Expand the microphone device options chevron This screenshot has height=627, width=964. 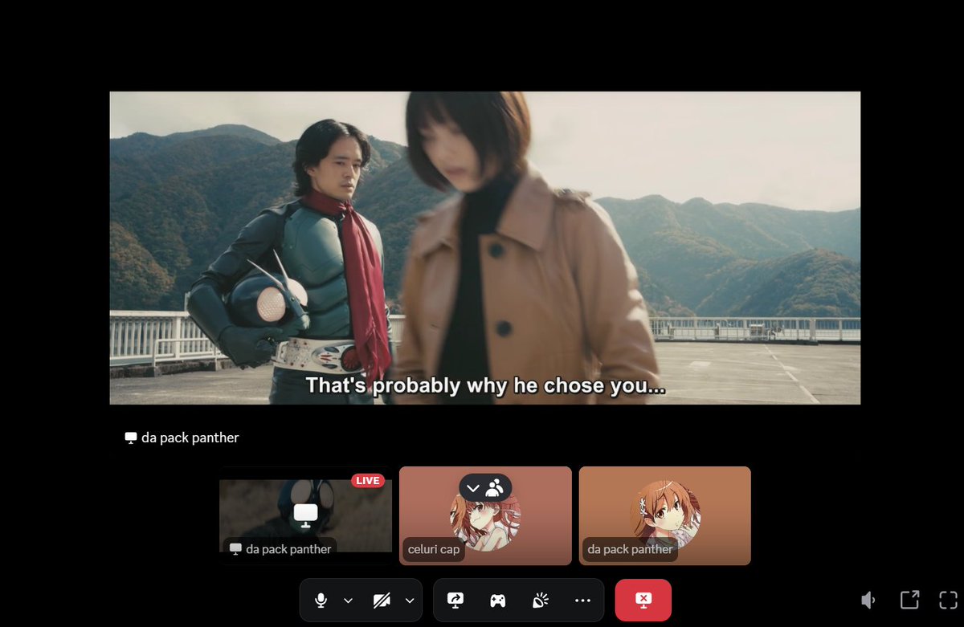tap(349, 600)
